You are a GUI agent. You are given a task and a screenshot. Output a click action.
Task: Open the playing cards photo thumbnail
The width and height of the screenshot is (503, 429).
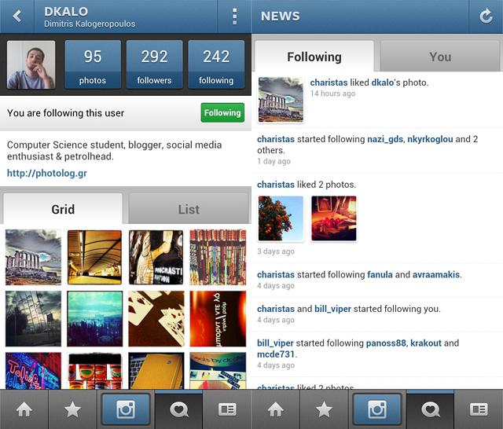tap(156, 319)
